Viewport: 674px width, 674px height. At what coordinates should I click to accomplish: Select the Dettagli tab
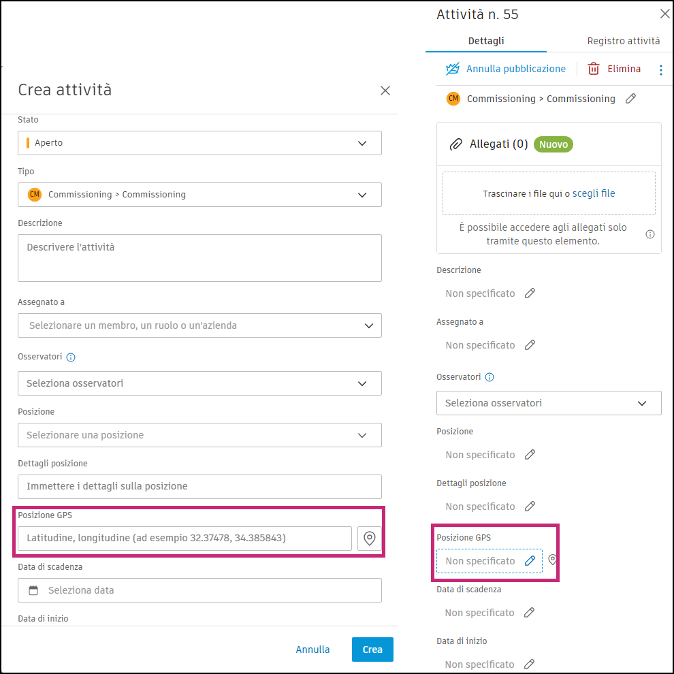pyautogui.click(x=485, y=41)
